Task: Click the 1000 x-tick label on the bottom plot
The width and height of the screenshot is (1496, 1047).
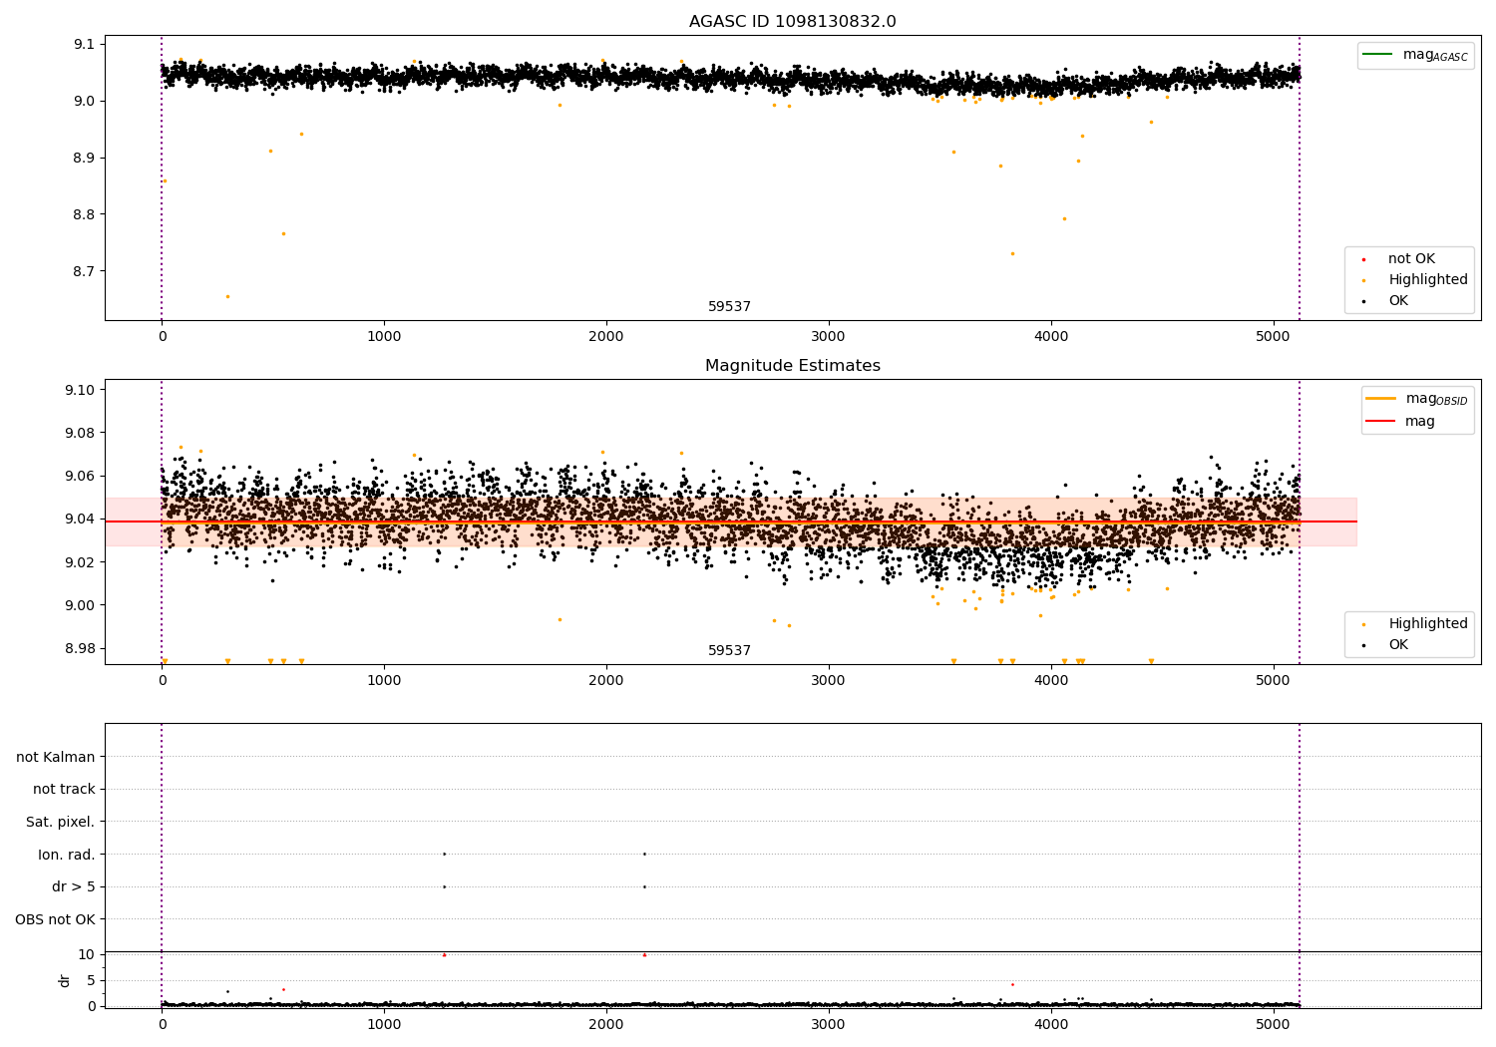Action: 384,1025
